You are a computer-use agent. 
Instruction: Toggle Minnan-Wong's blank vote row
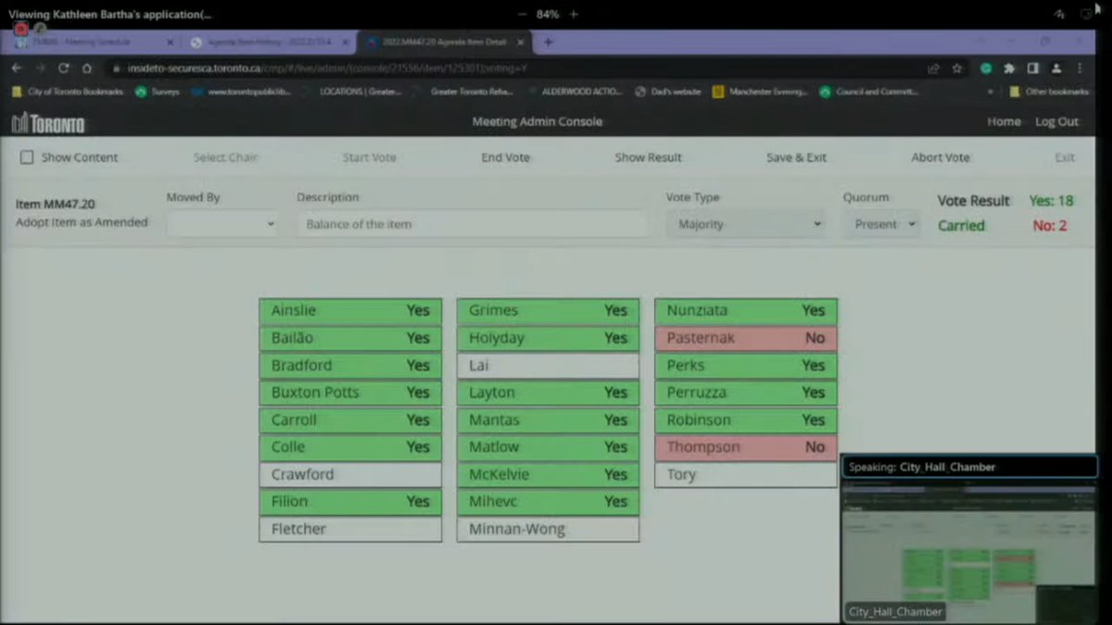[548, 529]
